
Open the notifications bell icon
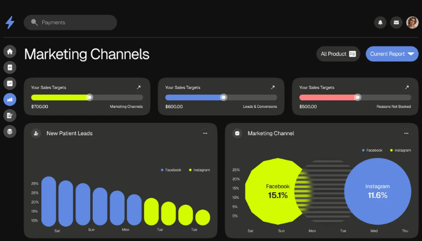380,23
